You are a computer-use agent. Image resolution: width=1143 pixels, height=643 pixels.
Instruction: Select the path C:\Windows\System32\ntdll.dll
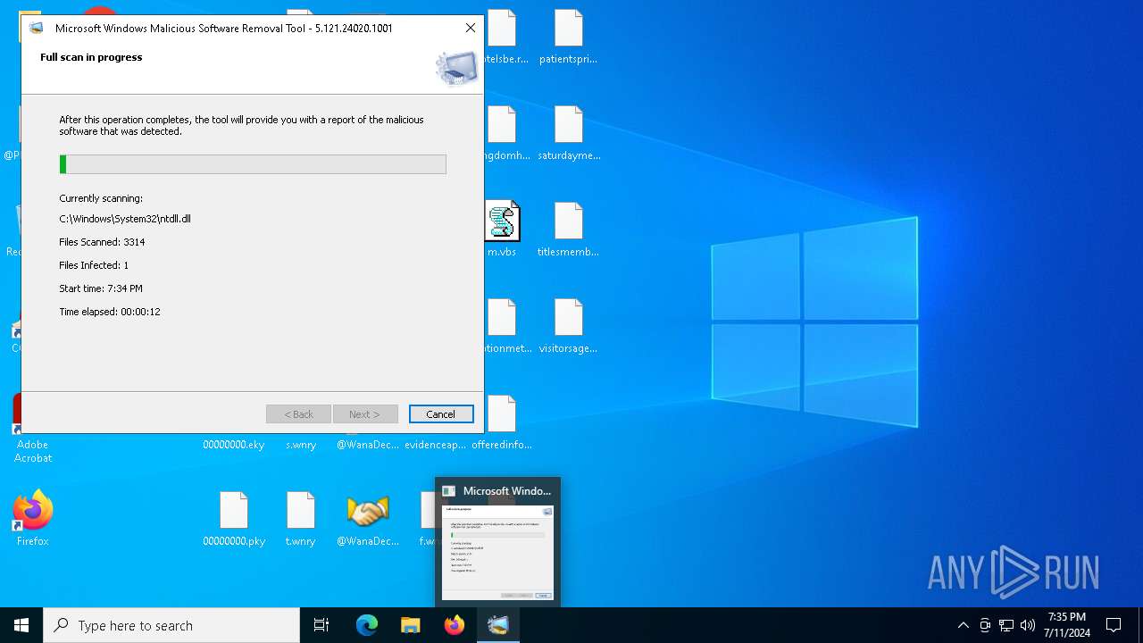click(125, 219)
